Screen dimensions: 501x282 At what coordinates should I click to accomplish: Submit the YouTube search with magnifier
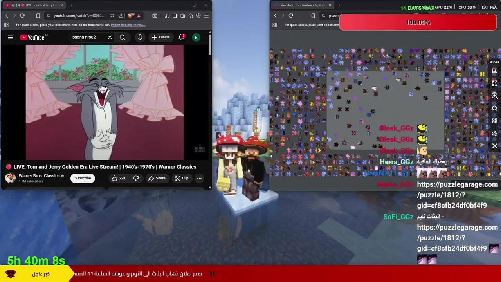(123, 37)
